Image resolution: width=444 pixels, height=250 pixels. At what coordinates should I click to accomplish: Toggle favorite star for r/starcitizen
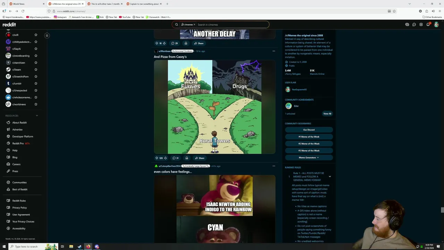click(36, 62)
